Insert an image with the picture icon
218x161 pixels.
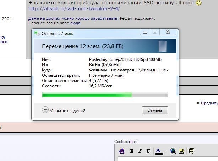(x=181, y=151)
